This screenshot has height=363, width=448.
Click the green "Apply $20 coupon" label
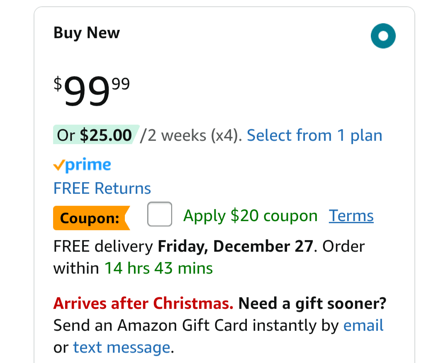click(x=250, y=216)
